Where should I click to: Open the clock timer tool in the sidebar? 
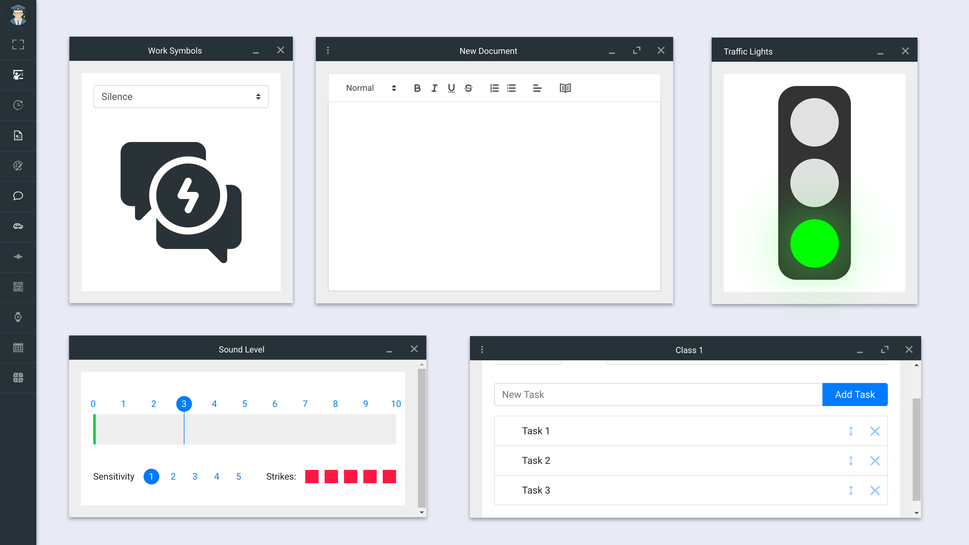click(18, 105)
